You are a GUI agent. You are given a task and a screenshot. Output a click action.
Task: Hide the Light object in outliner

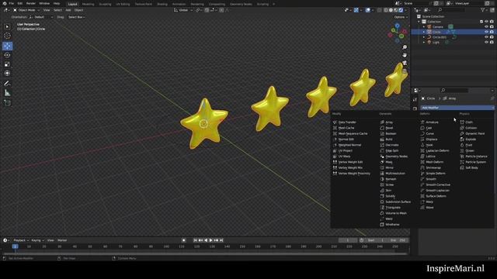point(486,42)
